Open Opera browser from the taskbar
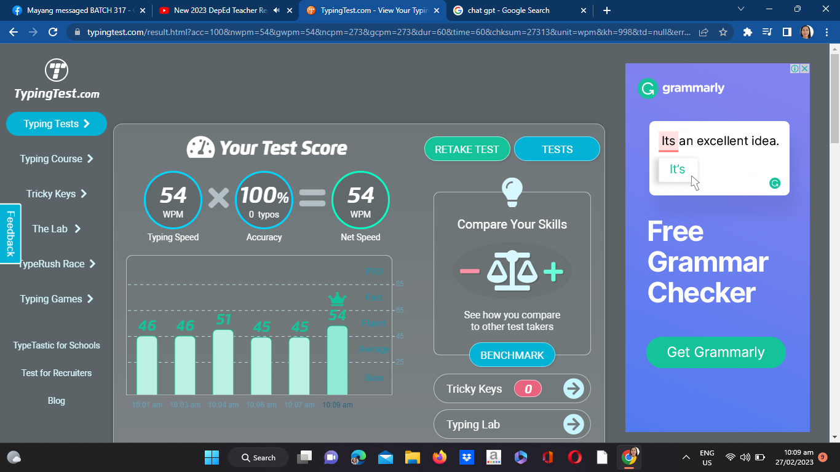Viewport: 840px width, 472px height. [x=575, y=457]
